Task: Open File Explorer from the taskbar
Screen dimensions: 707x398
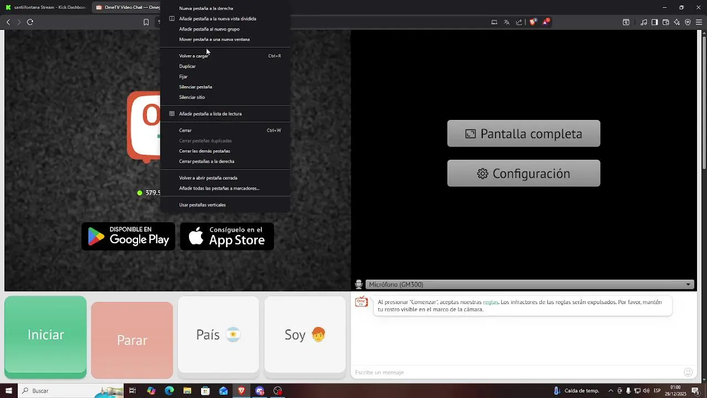Action: pos(187,391)
